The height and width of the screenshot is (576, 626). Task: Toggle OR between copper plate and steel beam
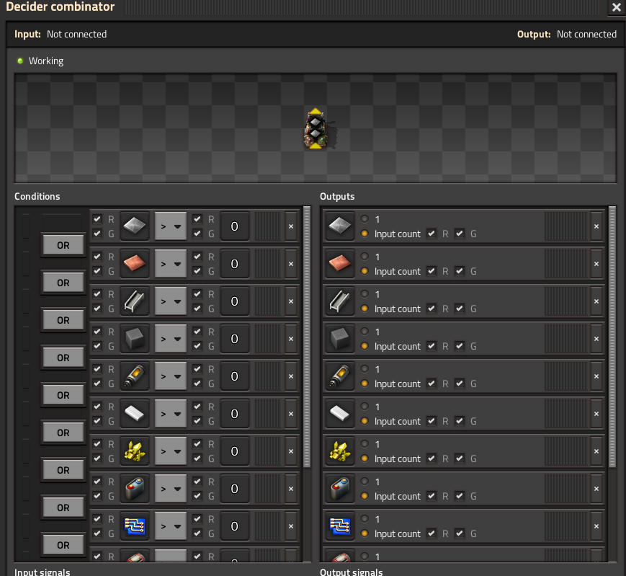[63, 283]
